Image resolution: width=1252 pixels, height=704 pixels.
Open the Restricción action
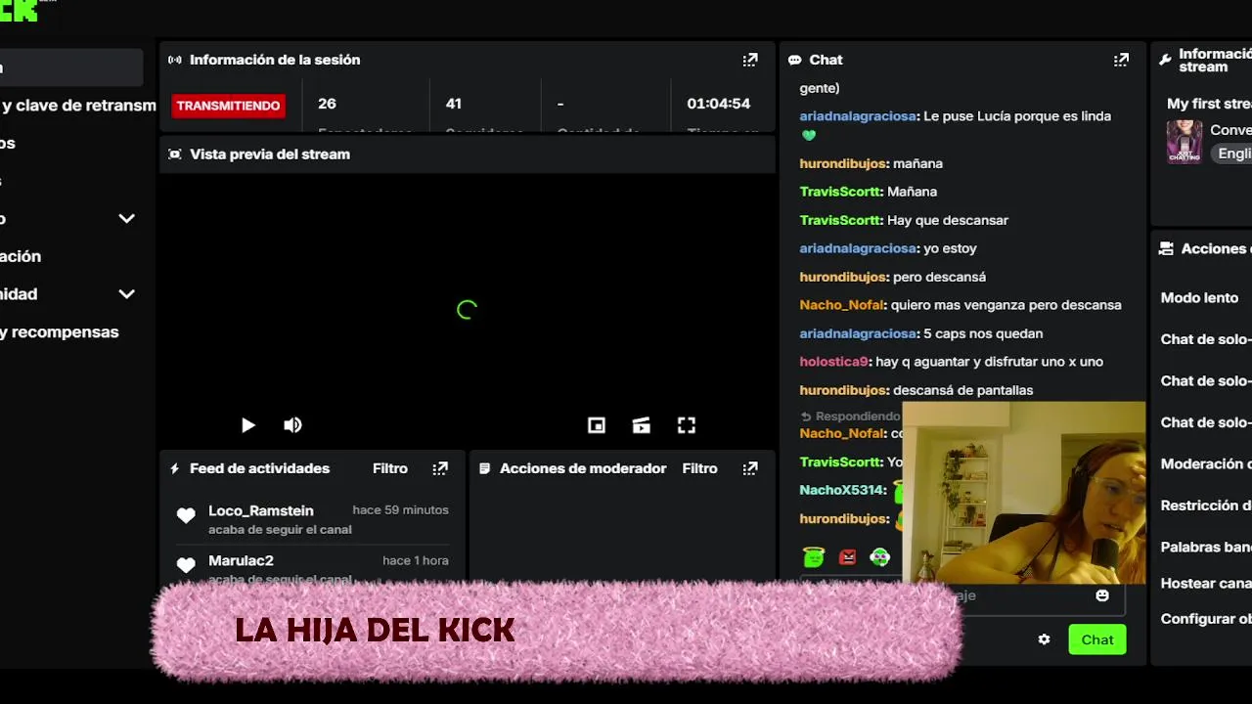1206,506
